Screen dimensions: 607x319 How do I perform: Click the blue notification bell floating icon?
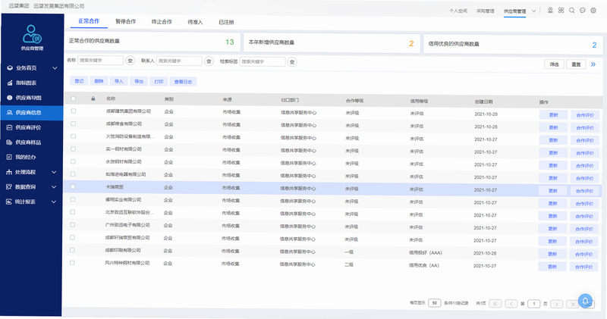tap(585, 301)
